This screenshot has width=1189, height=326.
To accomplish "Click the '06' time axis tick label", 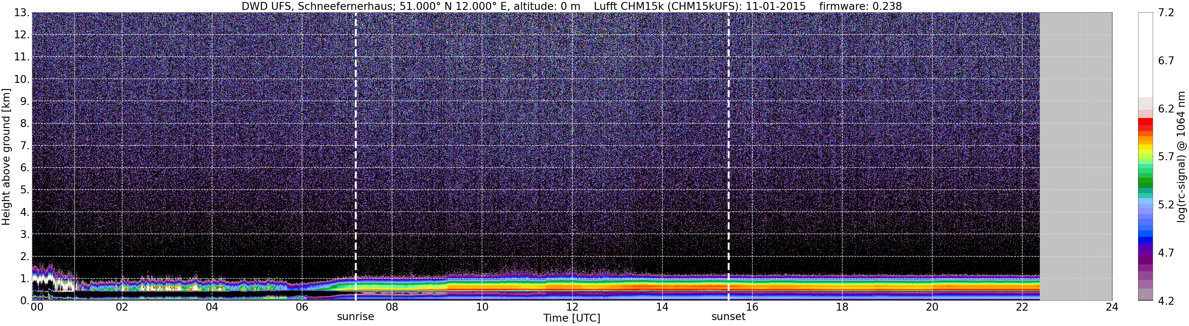I will point(302,307).
